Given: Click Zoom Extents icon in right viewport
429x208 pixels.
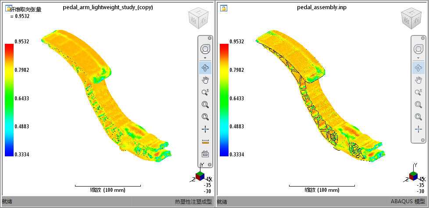Looking at the screenshot, I should (x=418, y=117).
